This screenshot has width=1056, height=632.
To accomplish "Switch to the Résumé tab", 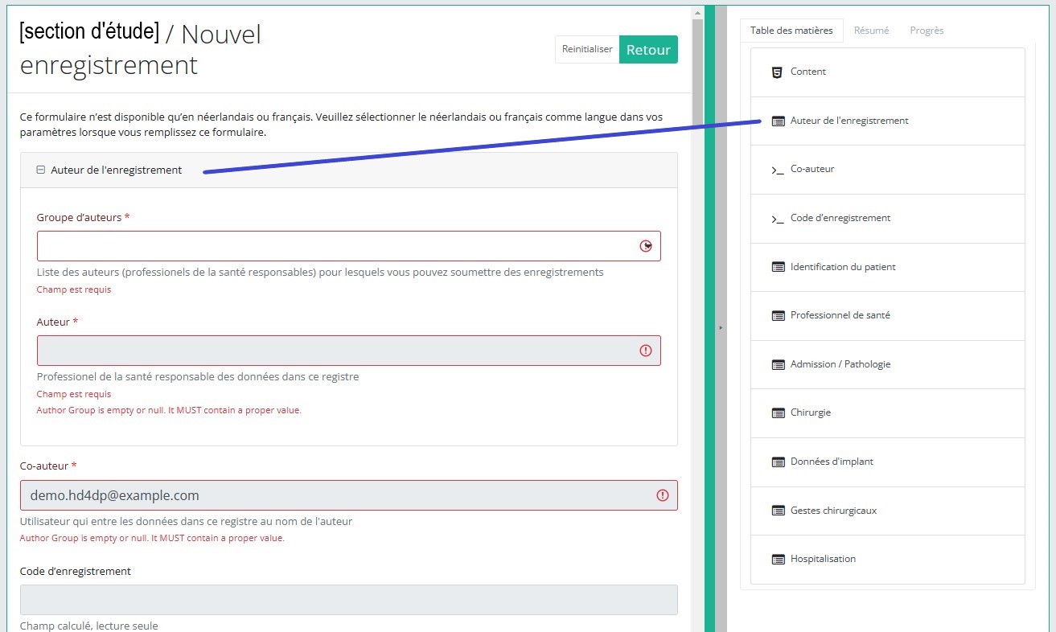I will click(871, 31).
